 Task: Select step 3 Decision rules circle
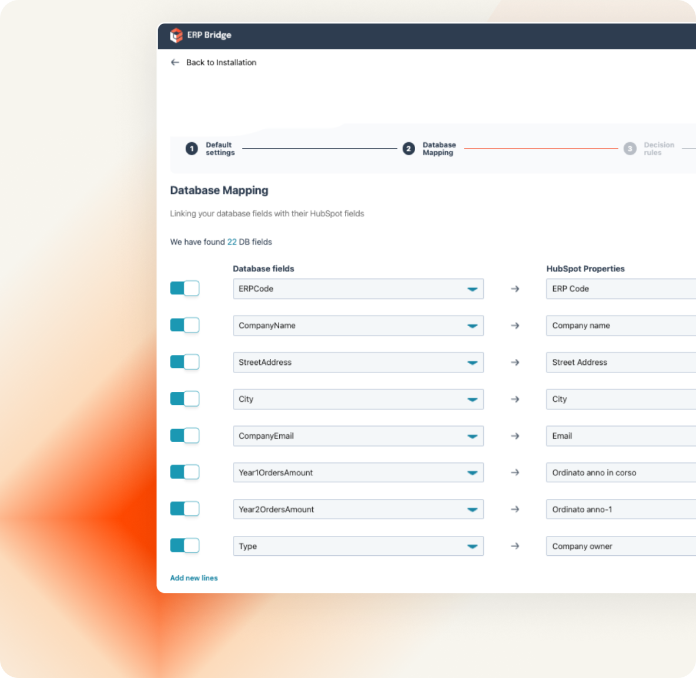pyautogui.click(x=630, y=149)
